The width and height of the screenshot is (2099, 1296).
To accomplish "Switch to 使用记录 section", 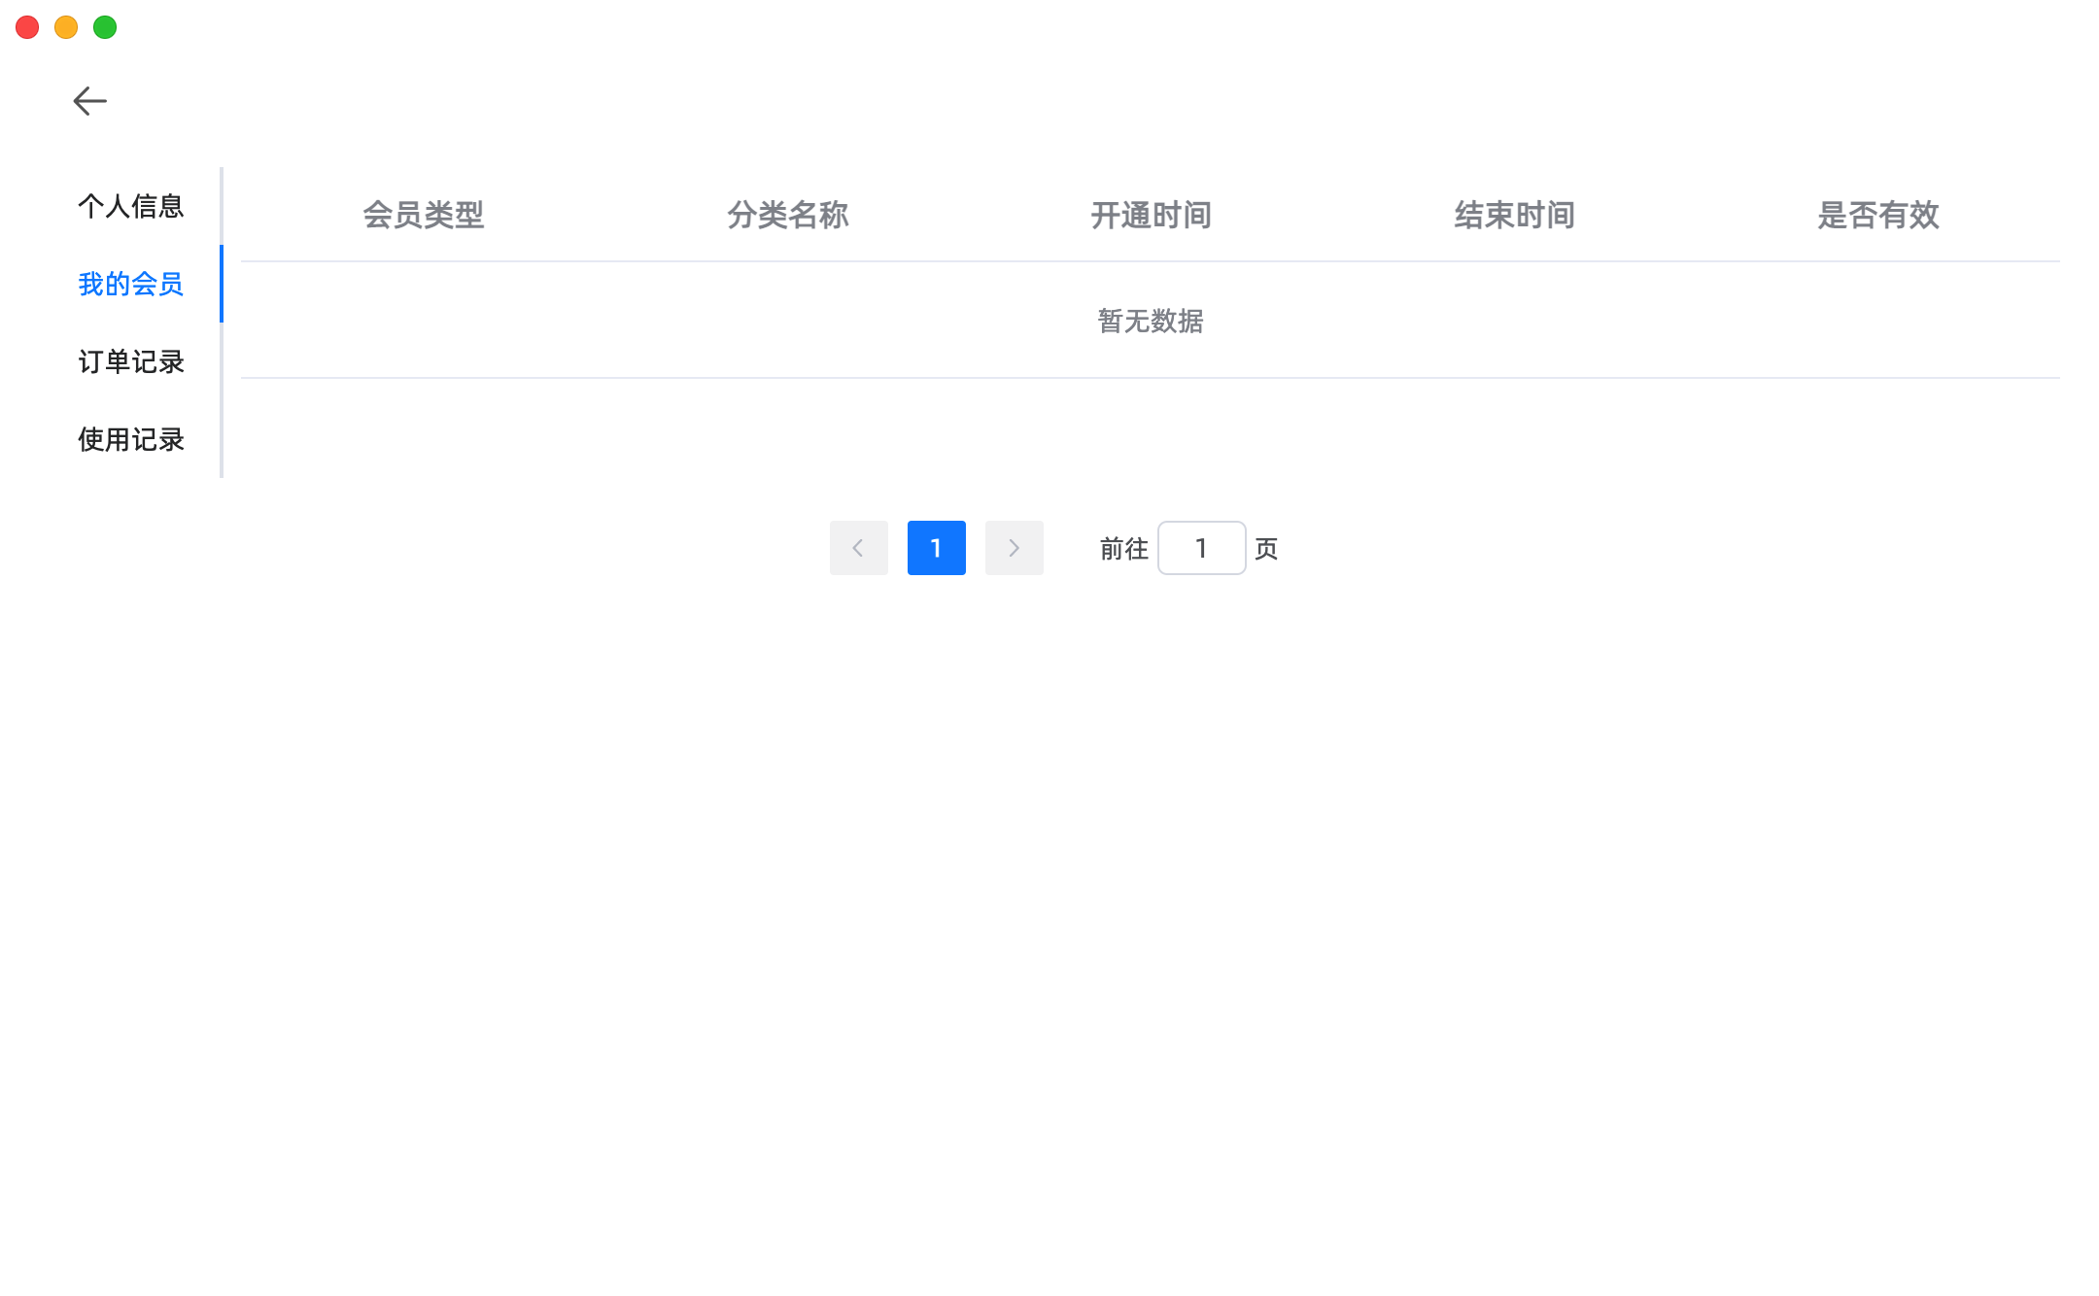I will click(131, 439).
